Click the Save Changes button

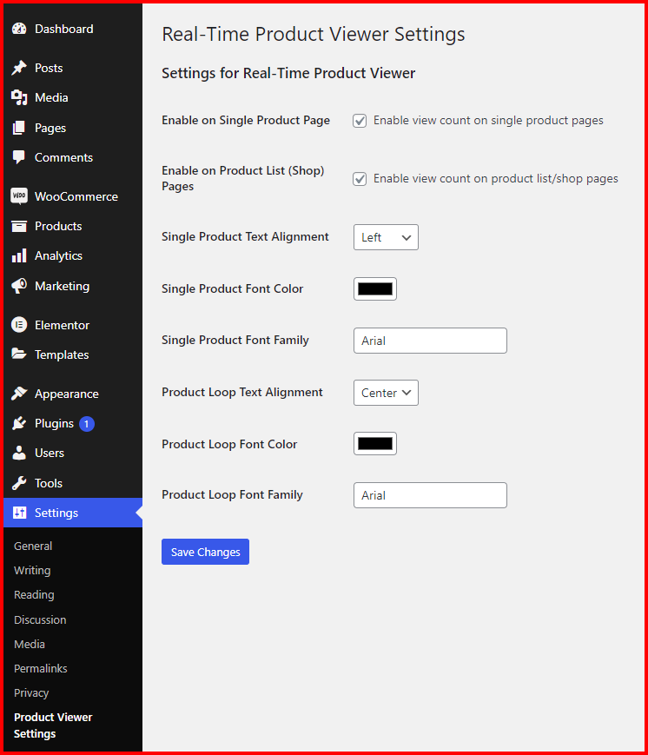(x=205, y=552)
